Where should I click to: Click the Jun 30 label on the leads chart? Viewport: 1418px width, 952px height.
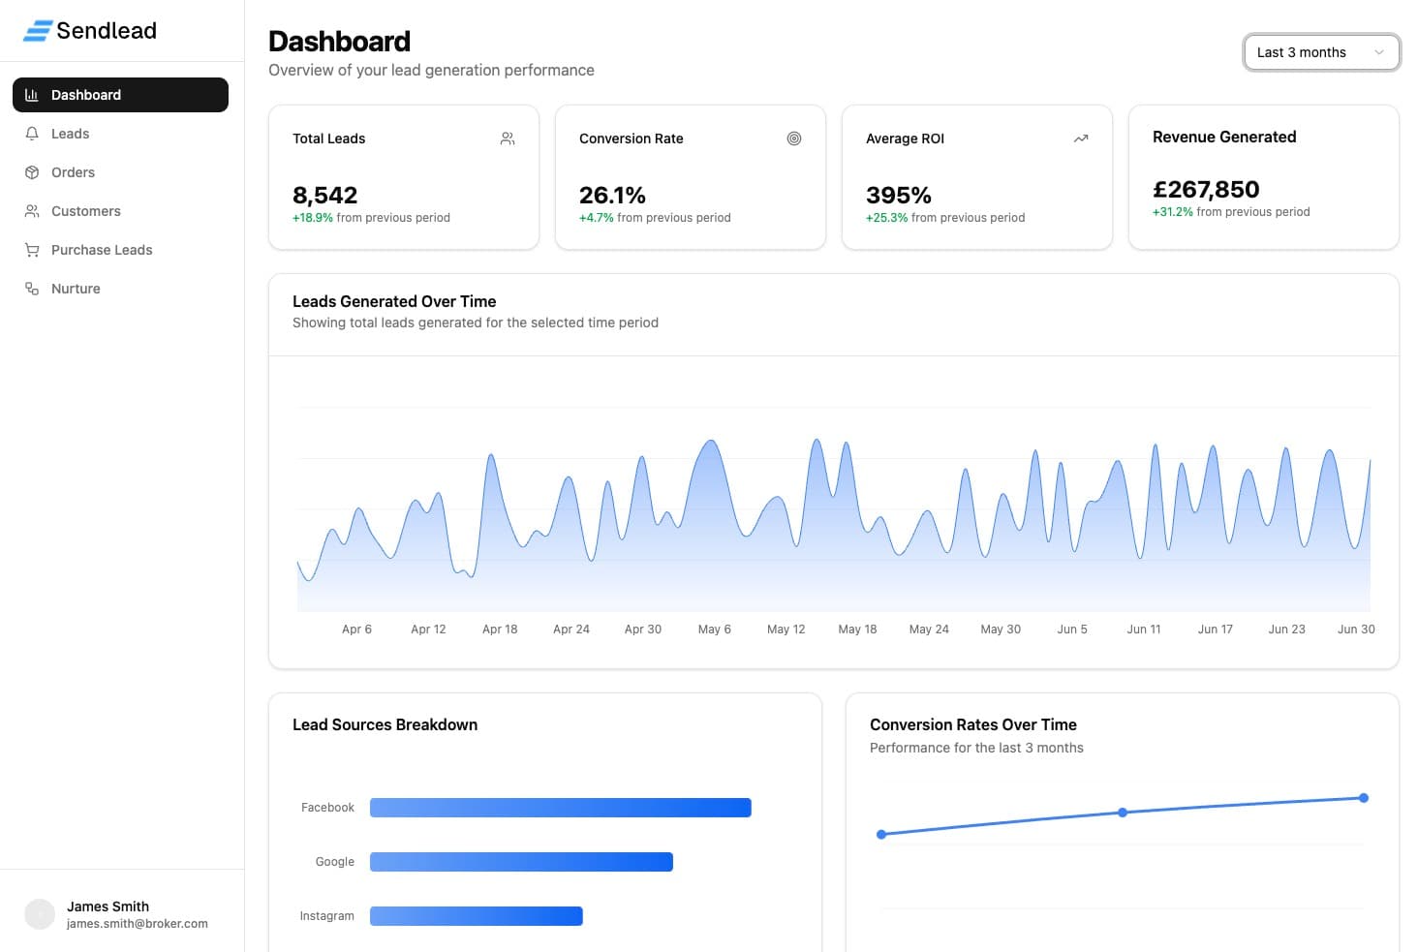coord(1356,629)
